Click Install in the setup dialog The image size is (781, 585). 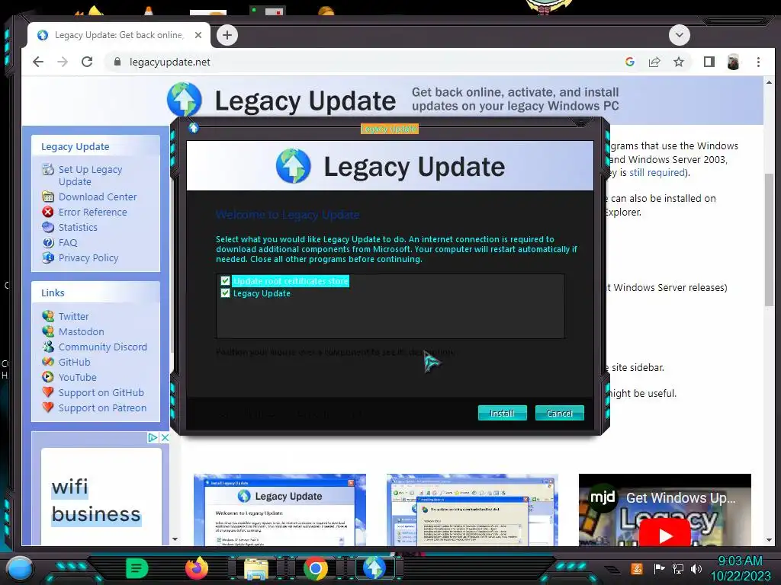(502, 413)
